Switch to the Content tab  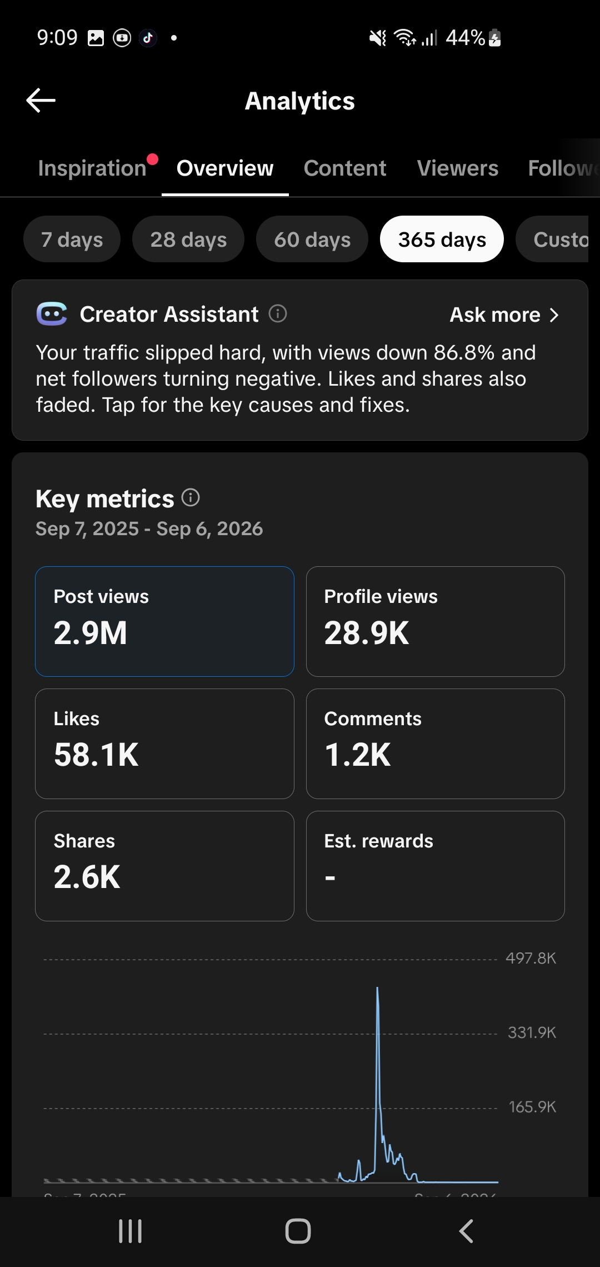coord(345,168)
